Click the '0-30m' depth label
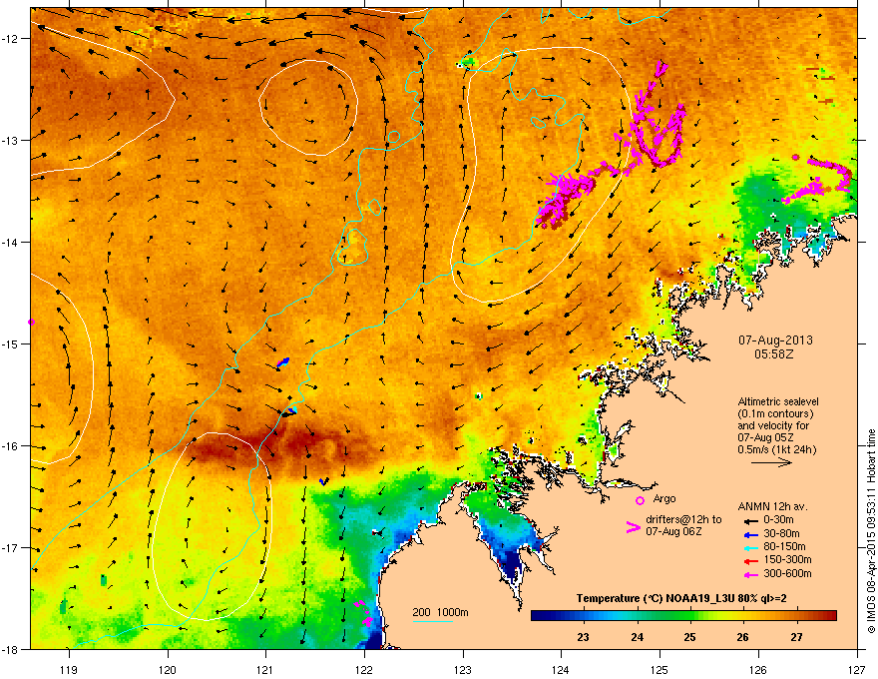Viewport: 878px width, 679px height. [x=778, y=520]
